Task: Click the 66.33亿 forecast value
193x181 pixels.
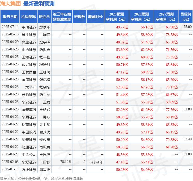Action: pyautogui.click(x=172, y=125)
